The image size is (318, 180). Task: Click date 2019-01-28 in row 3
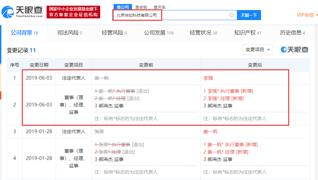(39, 131)
